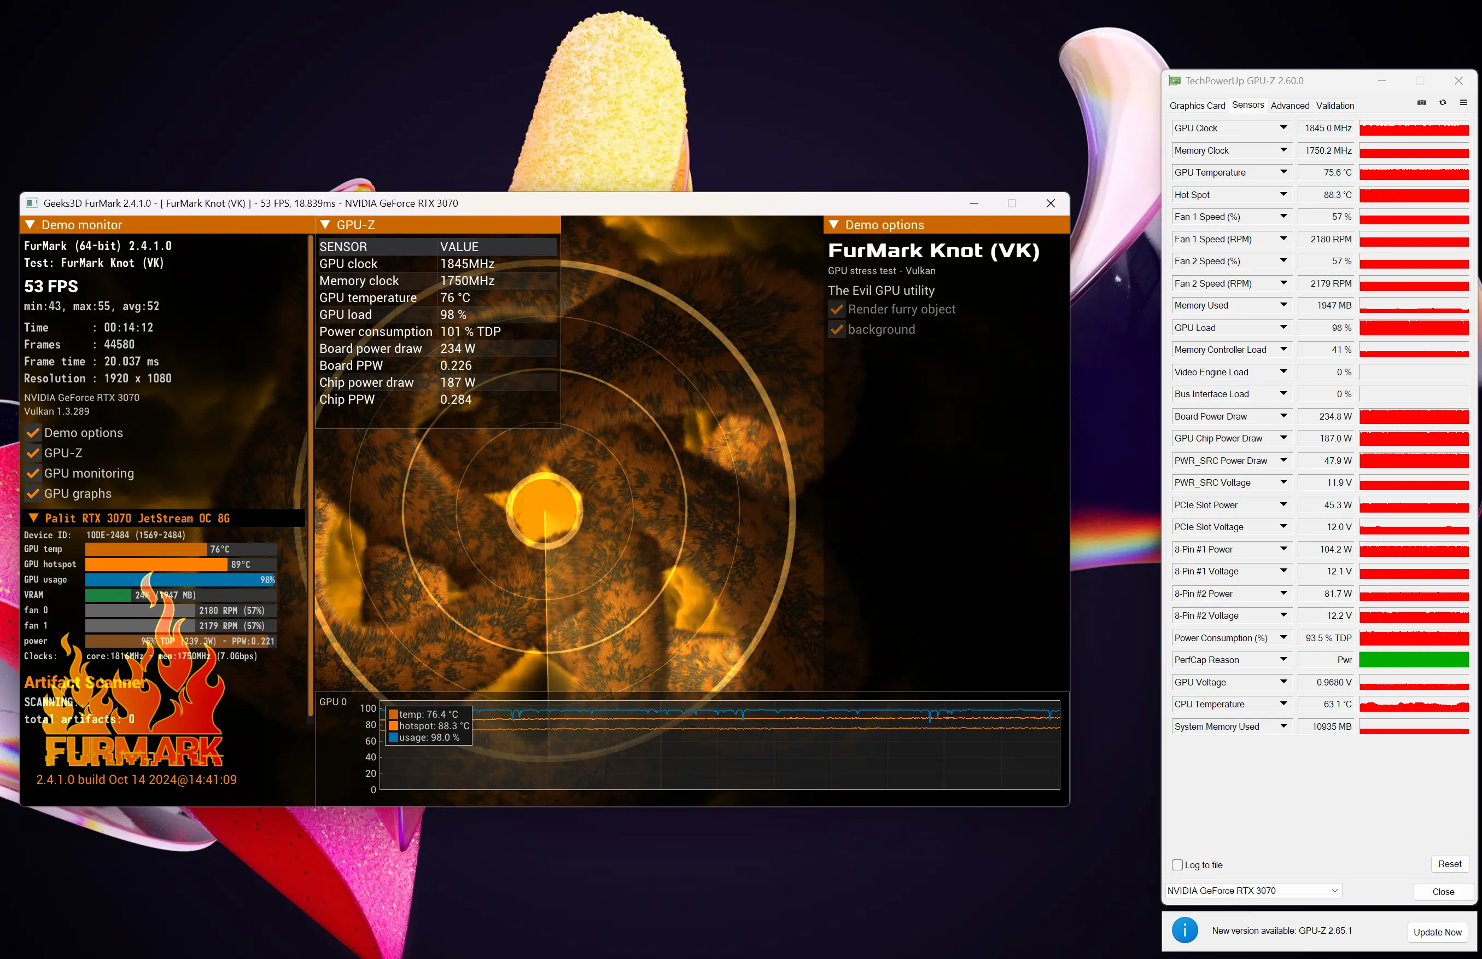Open the Validation tab
Screen dimensions: 1482x959
pos(1335,105)
